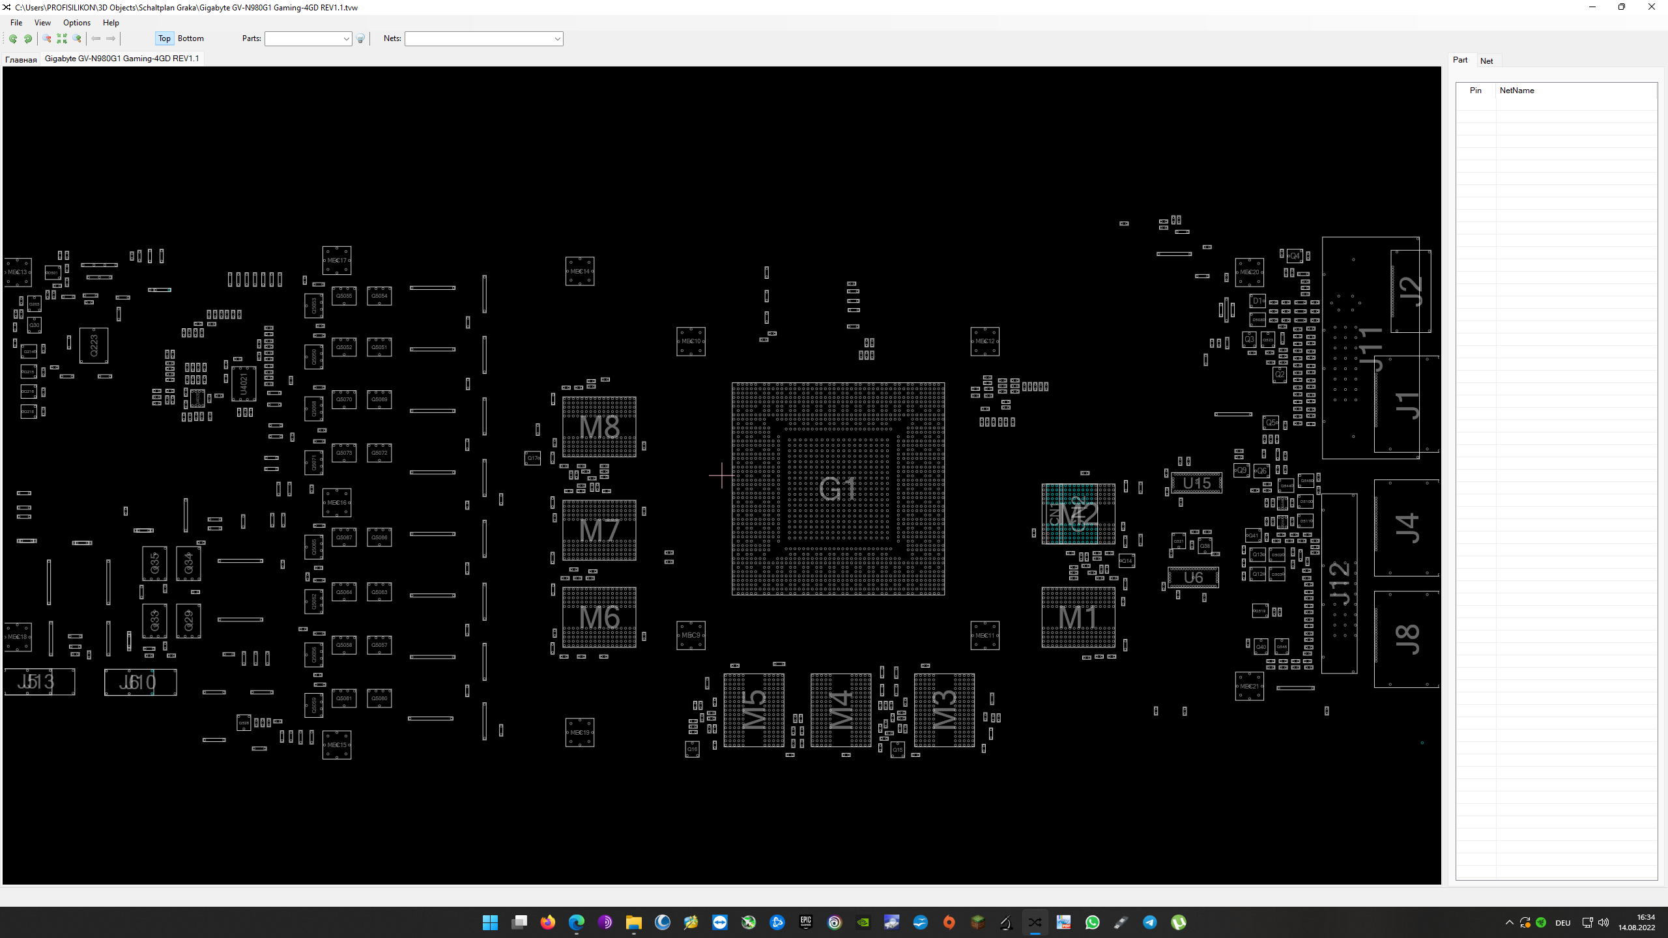Click the light bulb highlight icon
1668x938 pixels.
[360, 39]
